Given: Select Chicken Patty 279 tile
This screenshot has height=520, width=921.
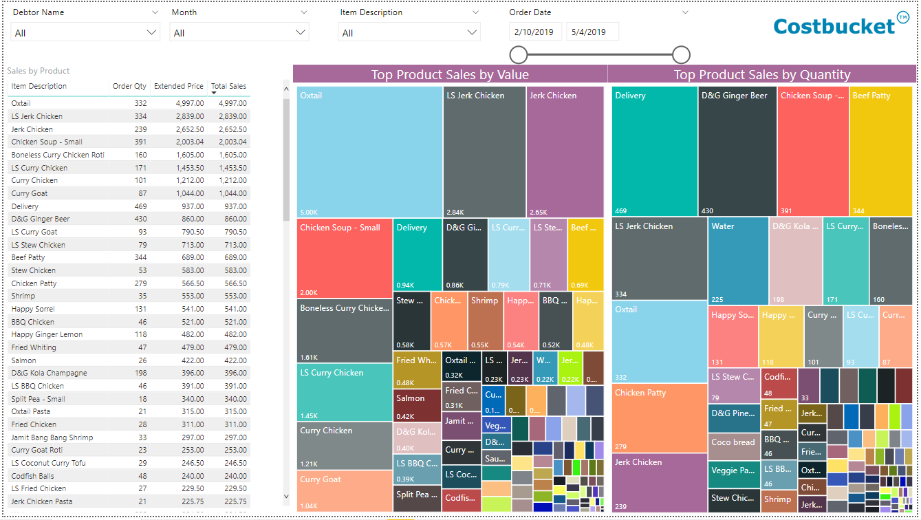Looking at the screenshot, I should [659, 418].
